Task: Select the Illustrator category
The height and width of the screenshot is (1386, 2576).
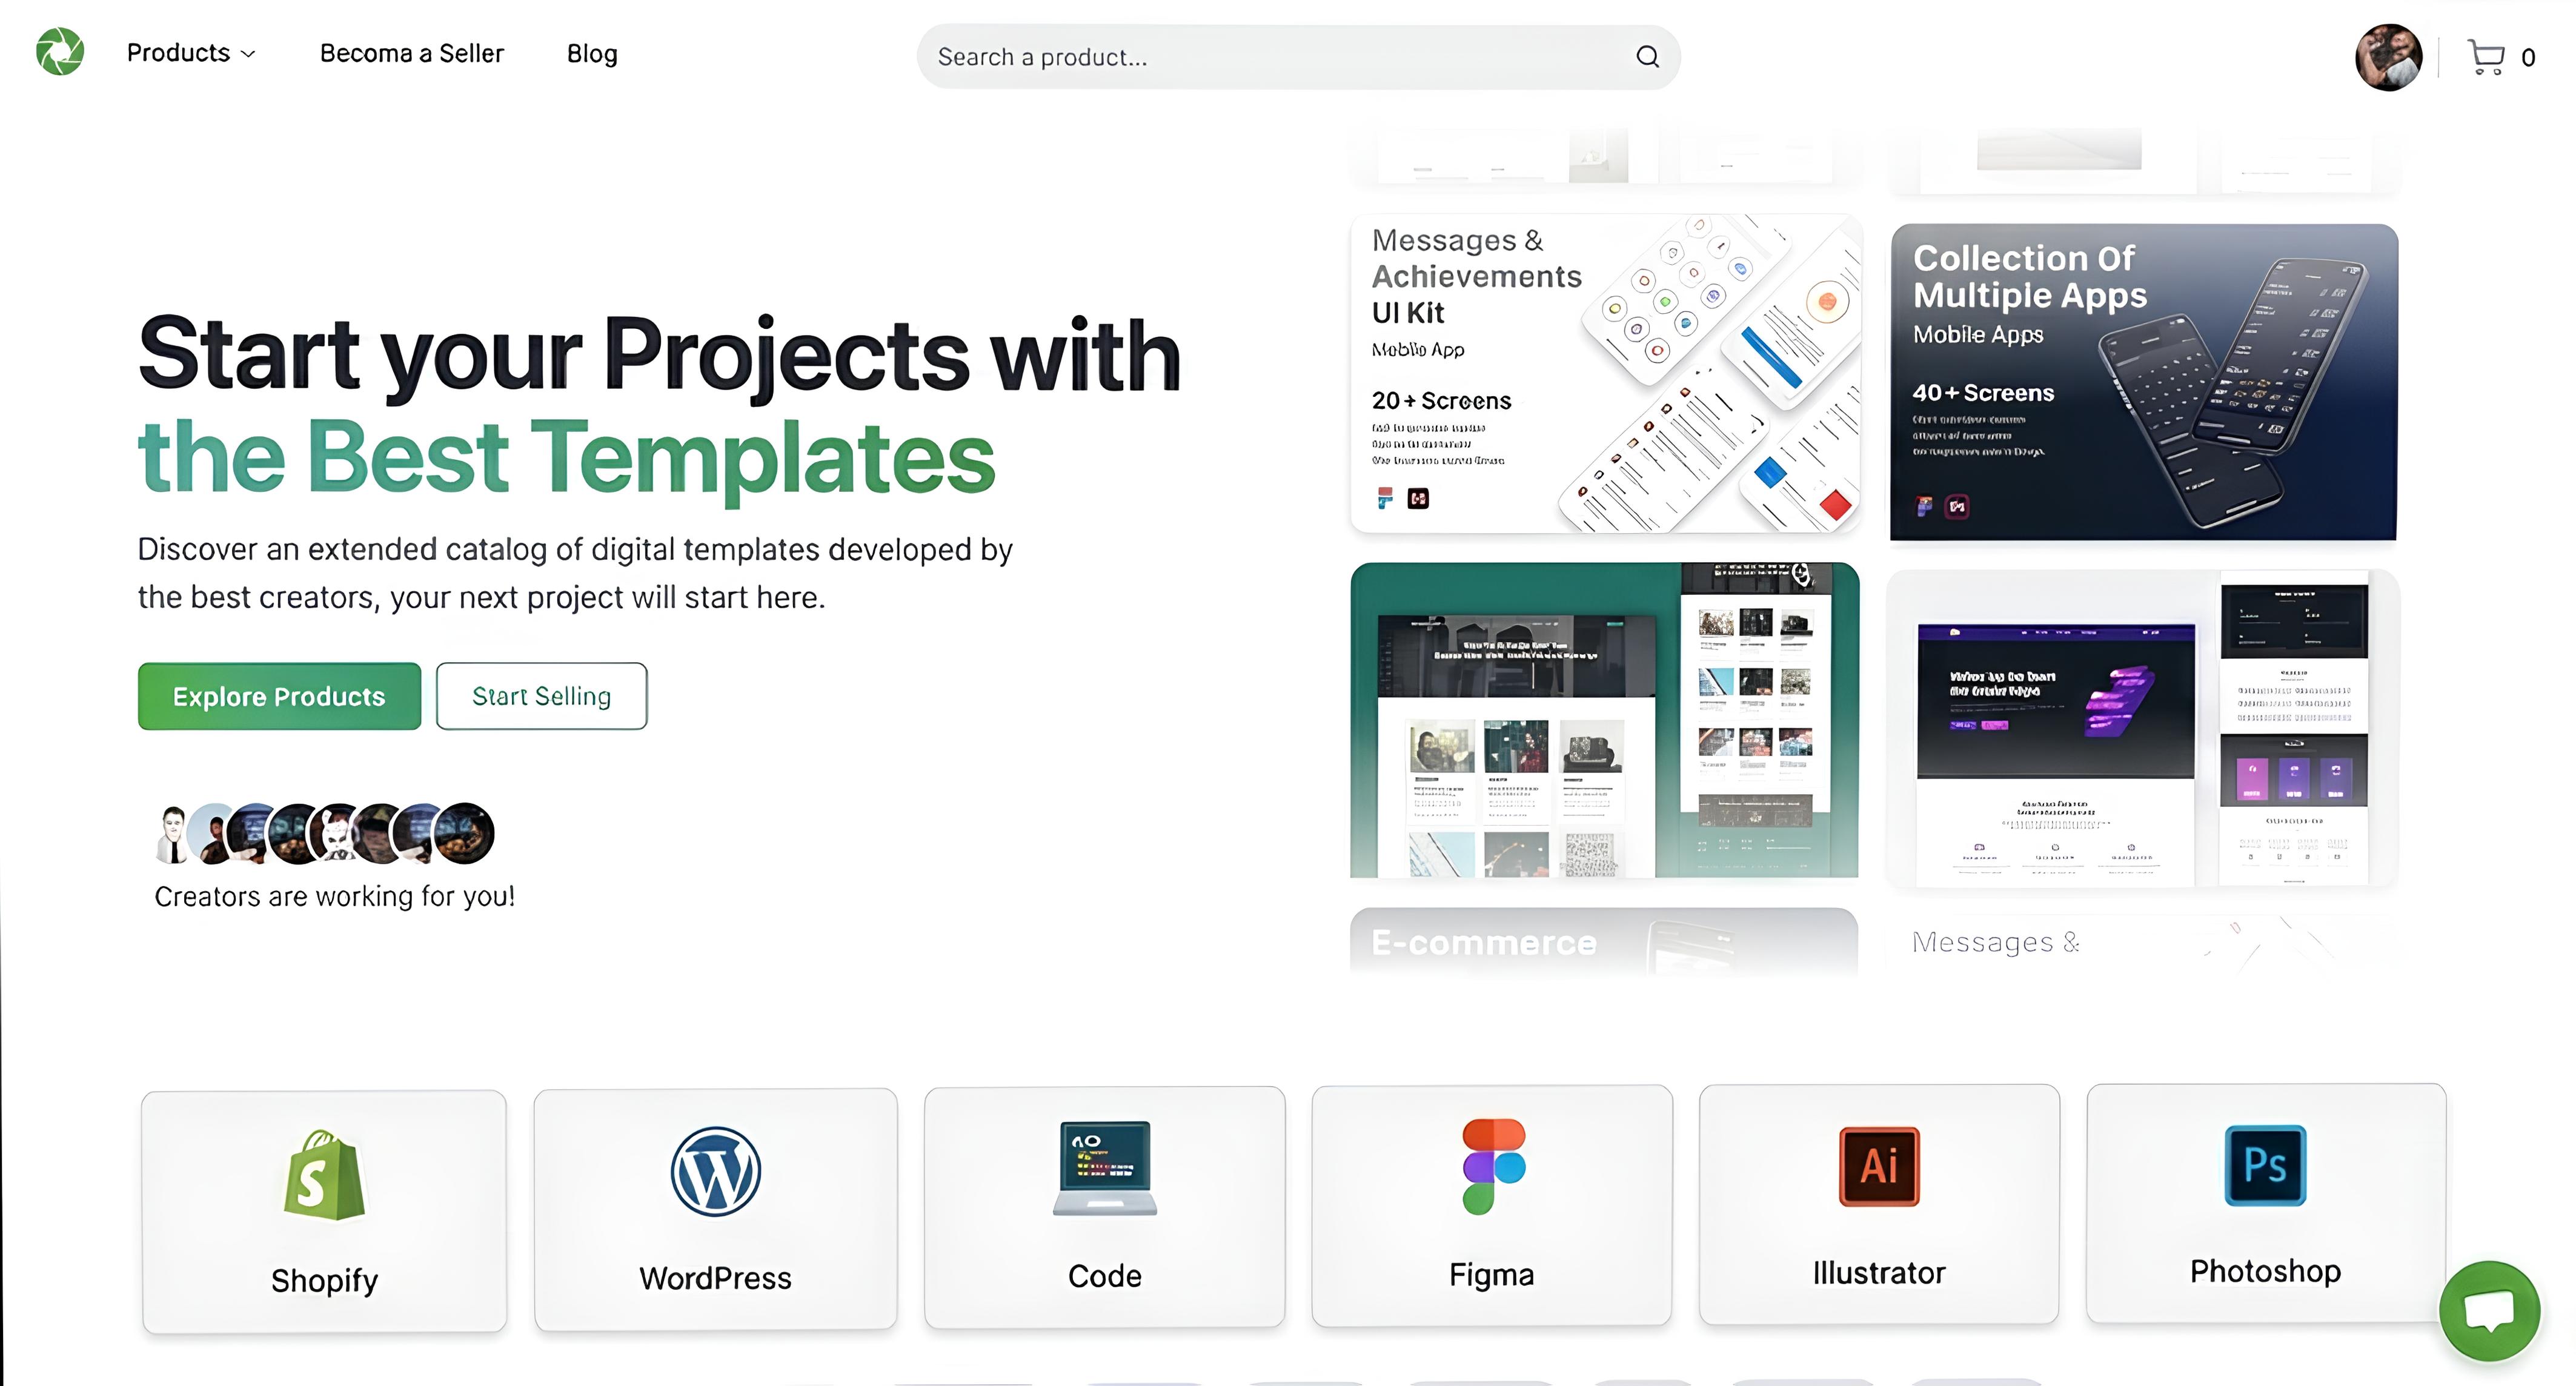Action: point(1879,1204)
